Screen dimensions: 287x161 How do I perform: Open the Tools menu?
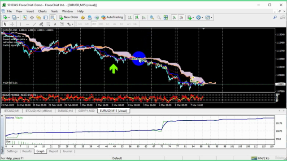tap(54, 11)
